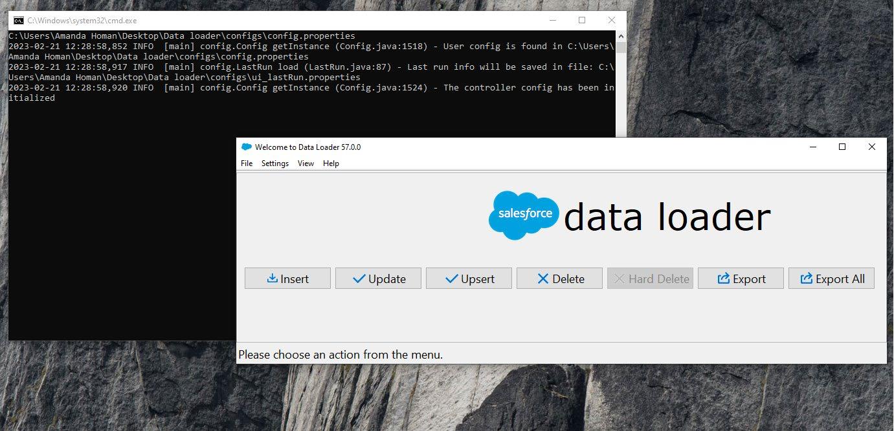Click the Delete button
894x431 pixels.
click(x=559, y=279)
